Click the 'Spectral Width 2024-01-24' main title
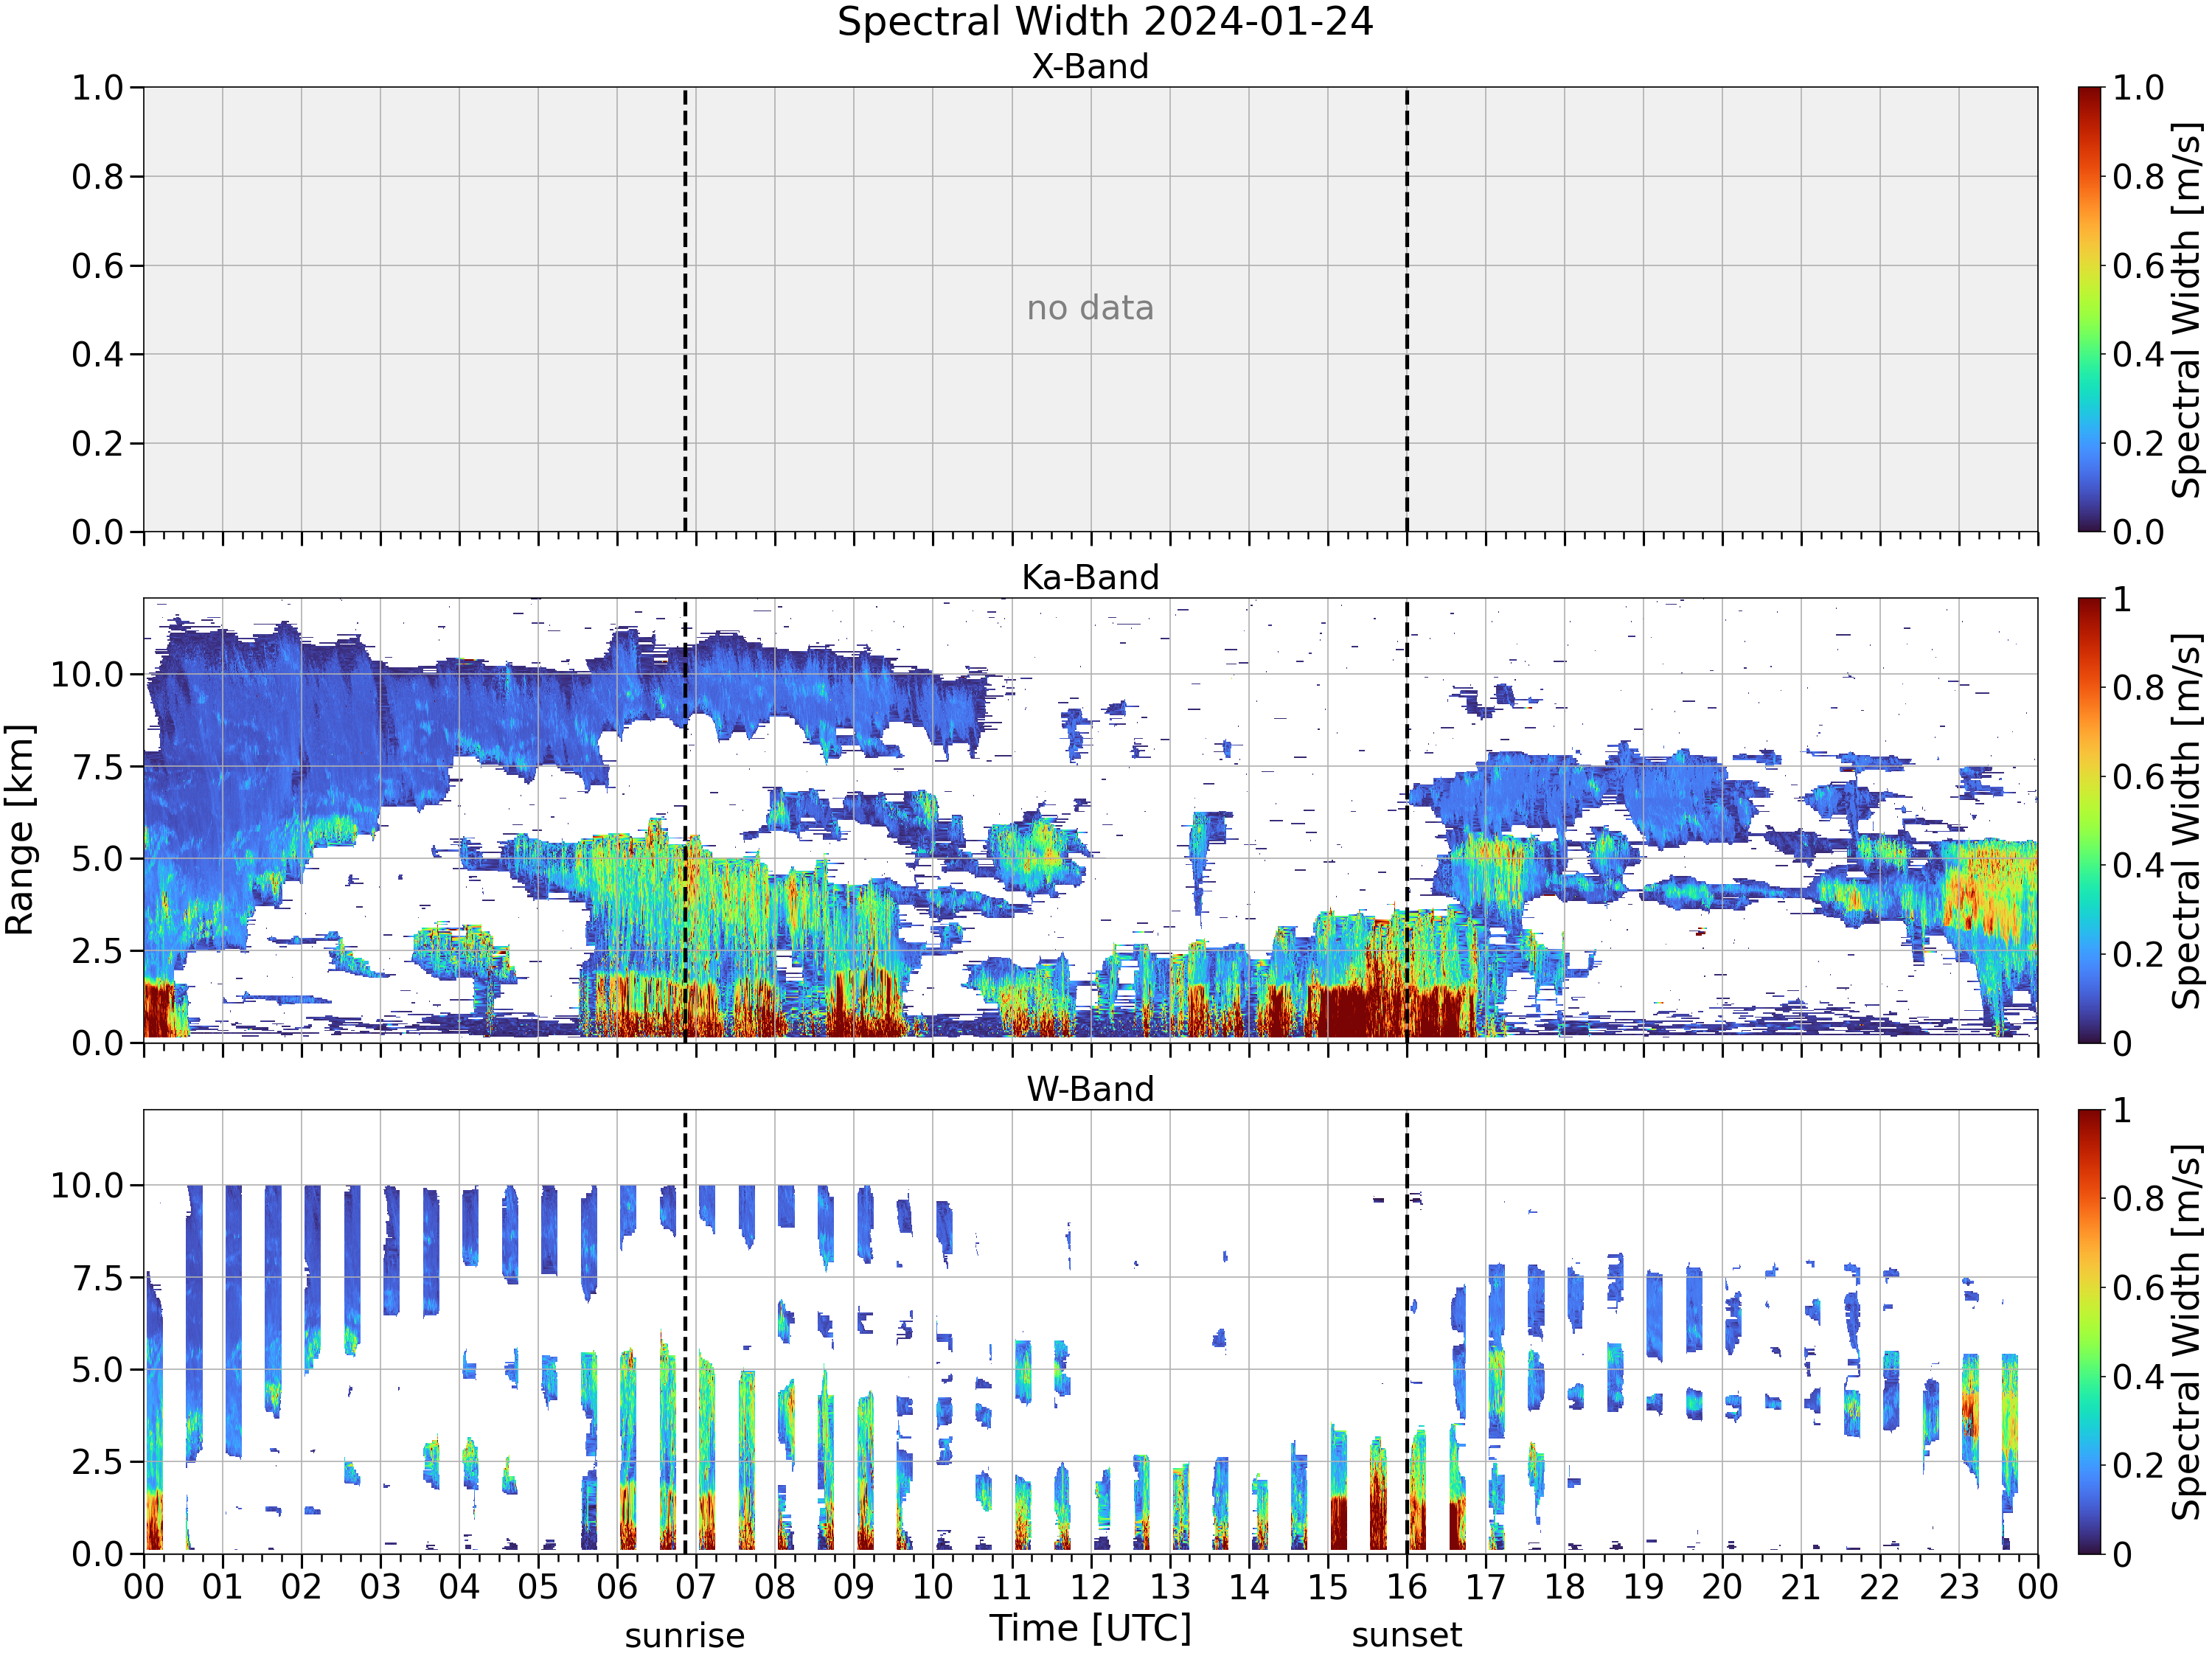The width and height of the screenshot is (2212, 1659). [1105, 22]
